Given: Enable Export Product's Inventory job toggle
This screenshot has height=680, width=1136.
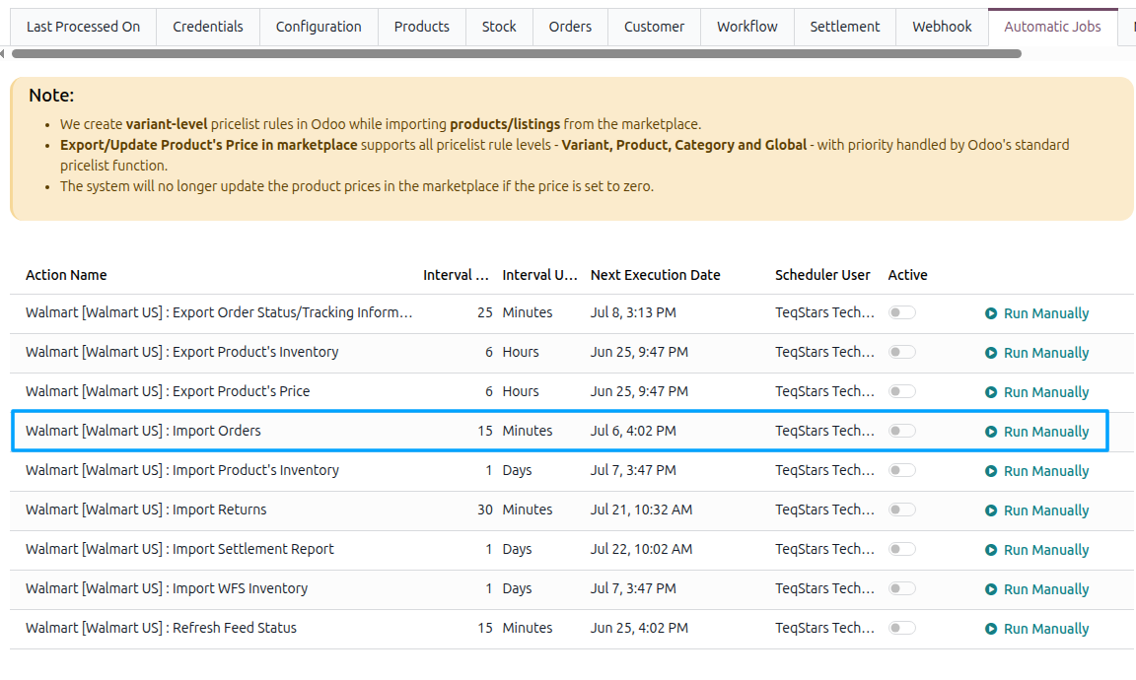Looking at the screenshot, I should click(x=902, y=352).
